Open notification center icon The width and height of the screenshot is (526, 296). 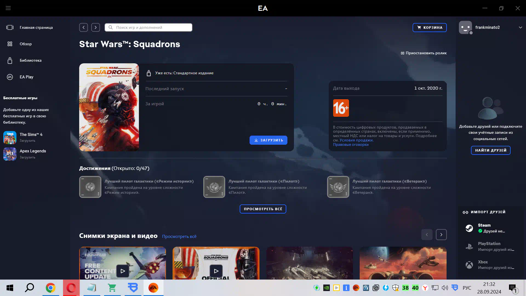point(513,288)
